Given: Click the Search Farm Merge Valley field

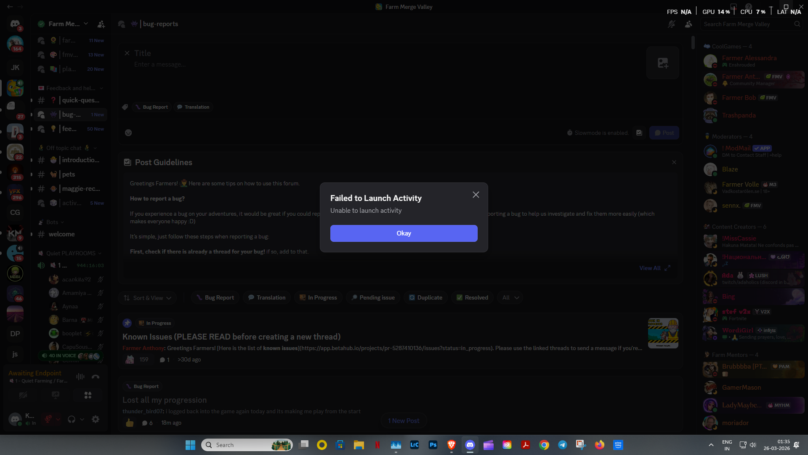Looking at the screenshot, I should [x=747, y=24].
